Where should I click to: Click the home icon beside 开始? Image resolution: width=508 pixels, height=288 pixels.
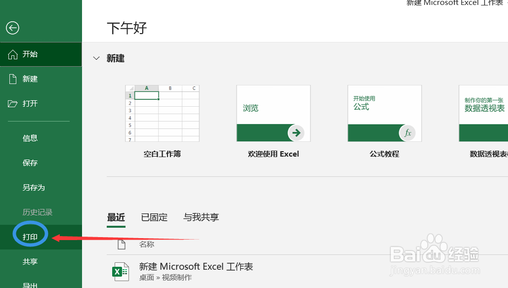[x=13, y=54]
